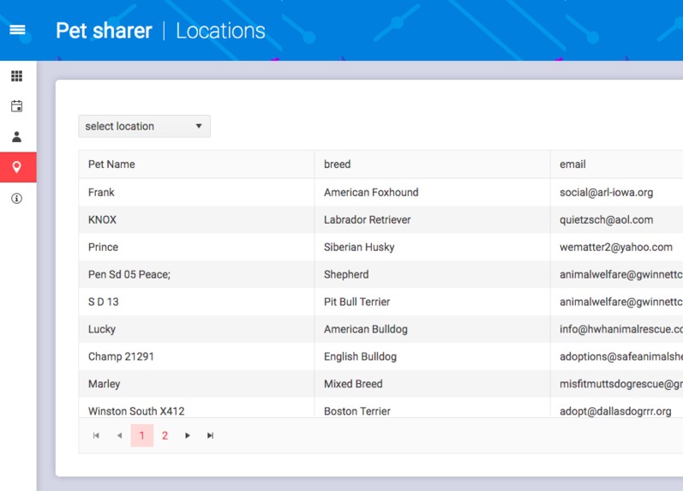Go to the first page with the pager icon

tap(96, 435)
